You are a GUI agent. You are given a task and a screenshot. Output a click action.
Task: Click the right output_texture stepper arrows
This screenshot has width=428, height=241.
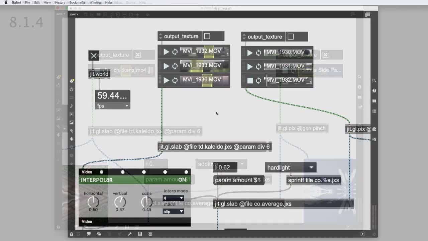point(244,36)
